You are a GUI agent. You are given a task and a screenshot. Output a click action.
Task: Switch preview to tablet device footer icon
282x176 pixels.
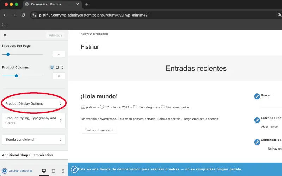(x=54, y=171)
